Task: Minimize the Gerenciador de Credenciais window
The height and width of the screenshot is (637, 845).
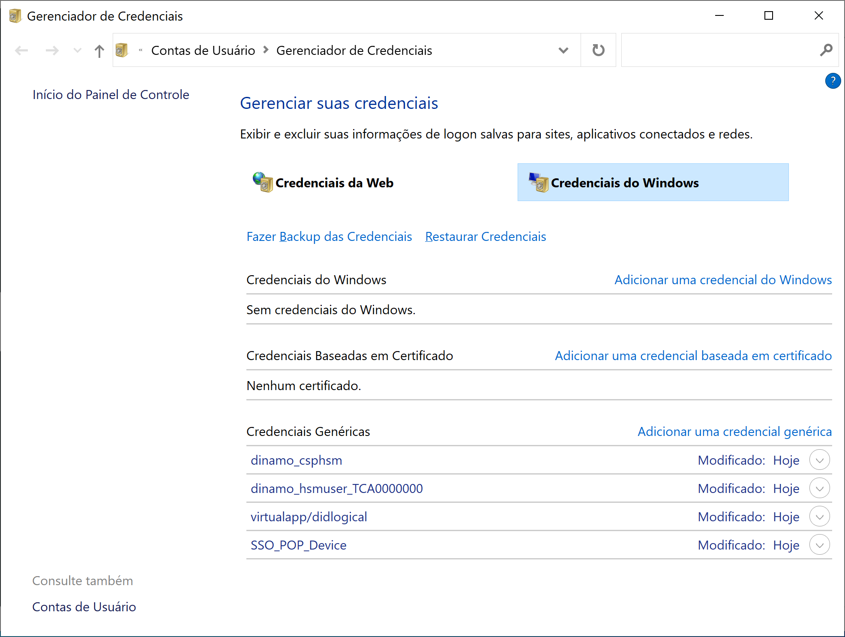Action: [719, 16]
